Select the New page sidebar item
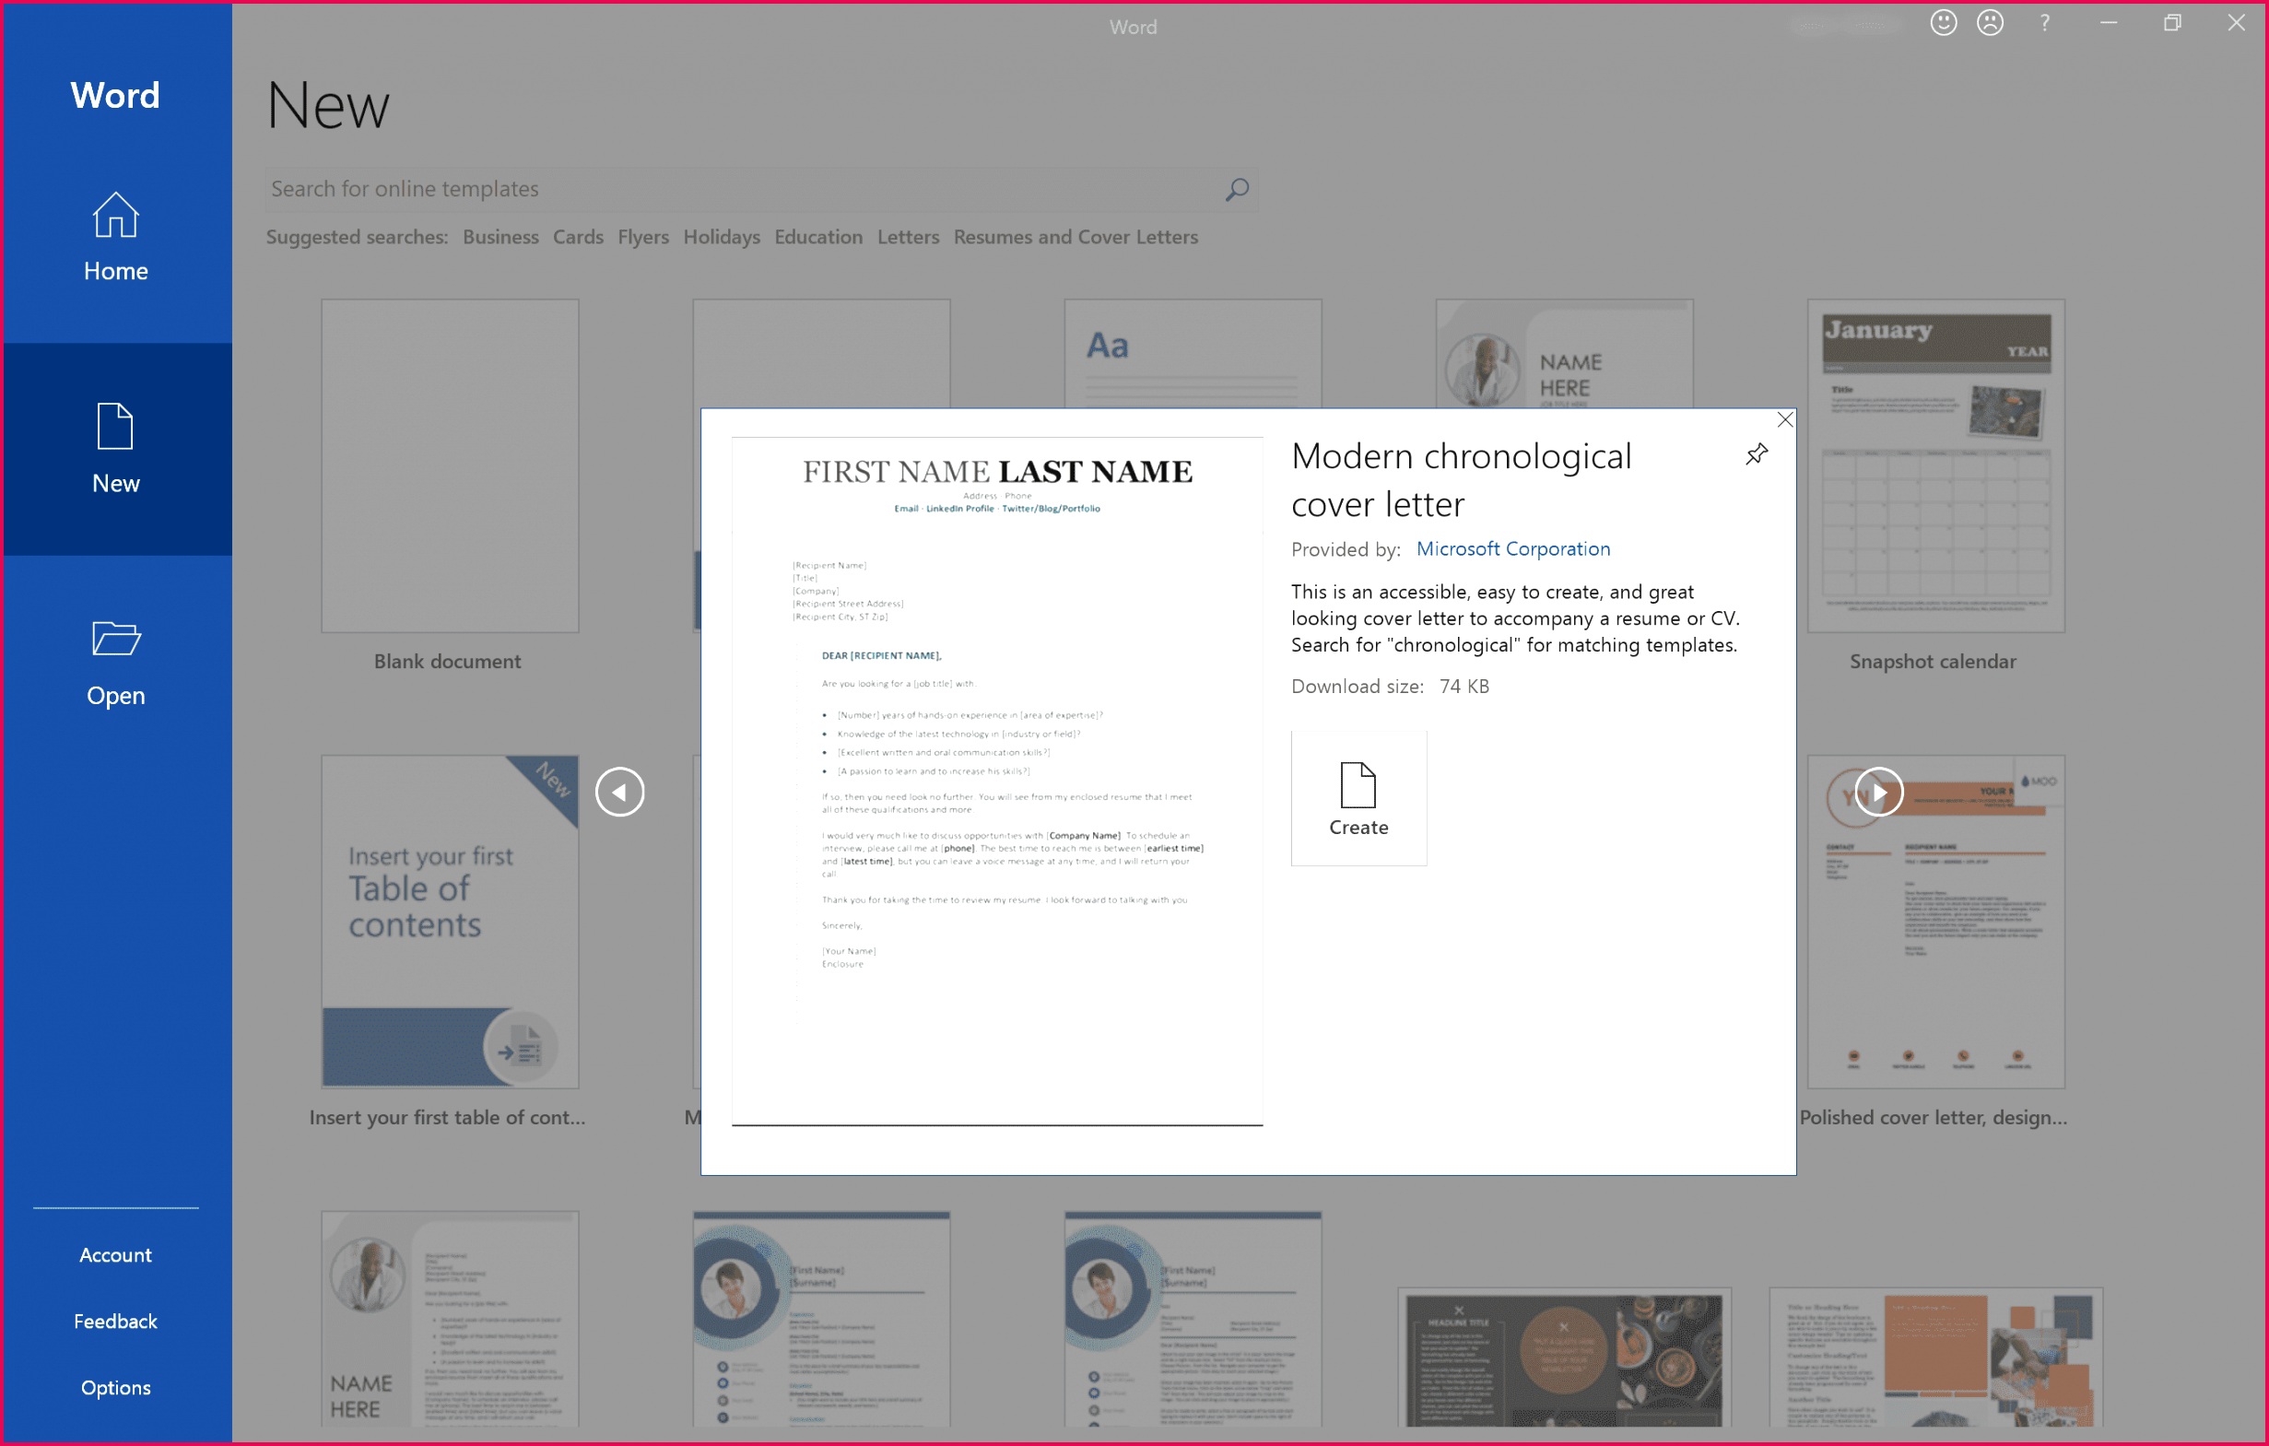 pos(116,449)
